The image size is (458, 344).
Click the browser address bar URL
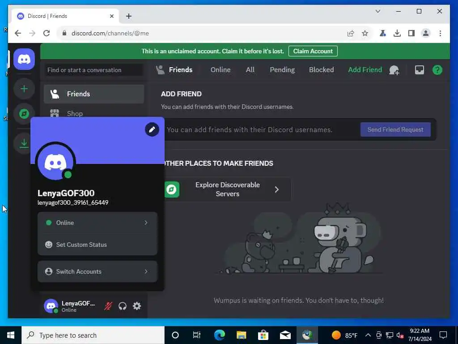coord(110,33)
